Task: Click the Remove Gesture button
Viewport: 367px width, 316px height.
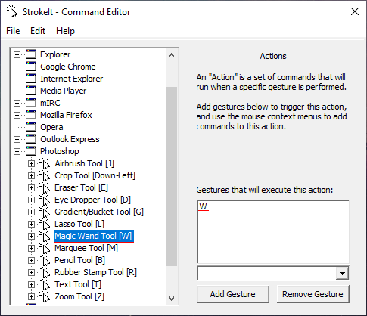Action: pyautogui.click(x=313, y=294)
